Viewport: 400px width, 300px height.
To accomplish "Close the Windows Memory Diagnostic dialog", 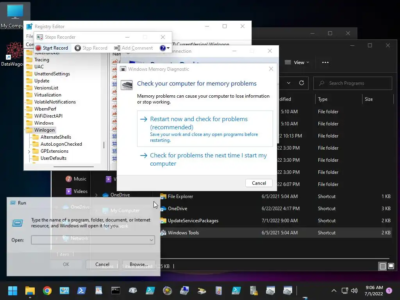I will click(271, 69).
